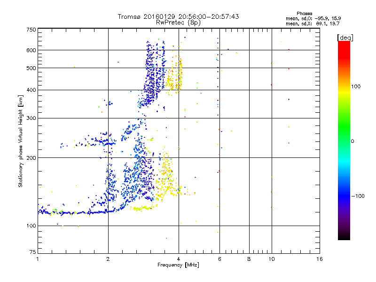
Task: Click the x-axis tick label '4'
Action: (179, 259)
